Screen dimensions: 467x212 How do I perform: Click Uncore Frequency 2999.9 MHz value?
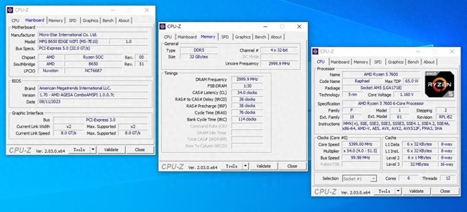click(x=279, y=64)
